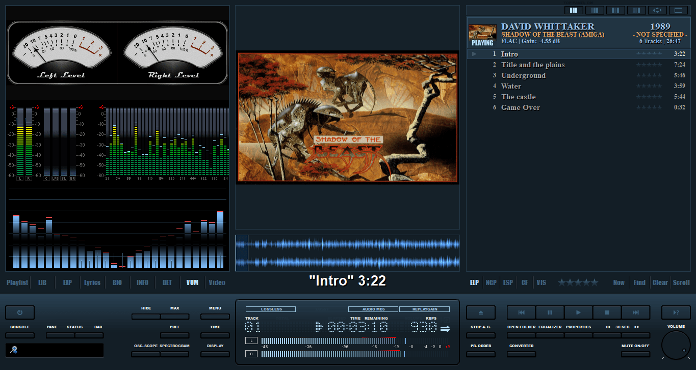Click the L channel indicator in display
696x370 pixels.
tap(251, 340)
